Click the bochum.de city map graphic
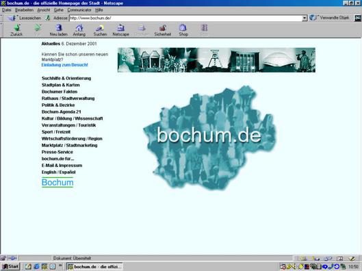This screenshot has height=271, width=362. pyautogui.click(x=209, y=138)
